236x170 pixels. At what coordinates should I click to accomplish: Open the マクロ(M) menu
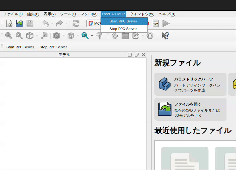(89, 14)
